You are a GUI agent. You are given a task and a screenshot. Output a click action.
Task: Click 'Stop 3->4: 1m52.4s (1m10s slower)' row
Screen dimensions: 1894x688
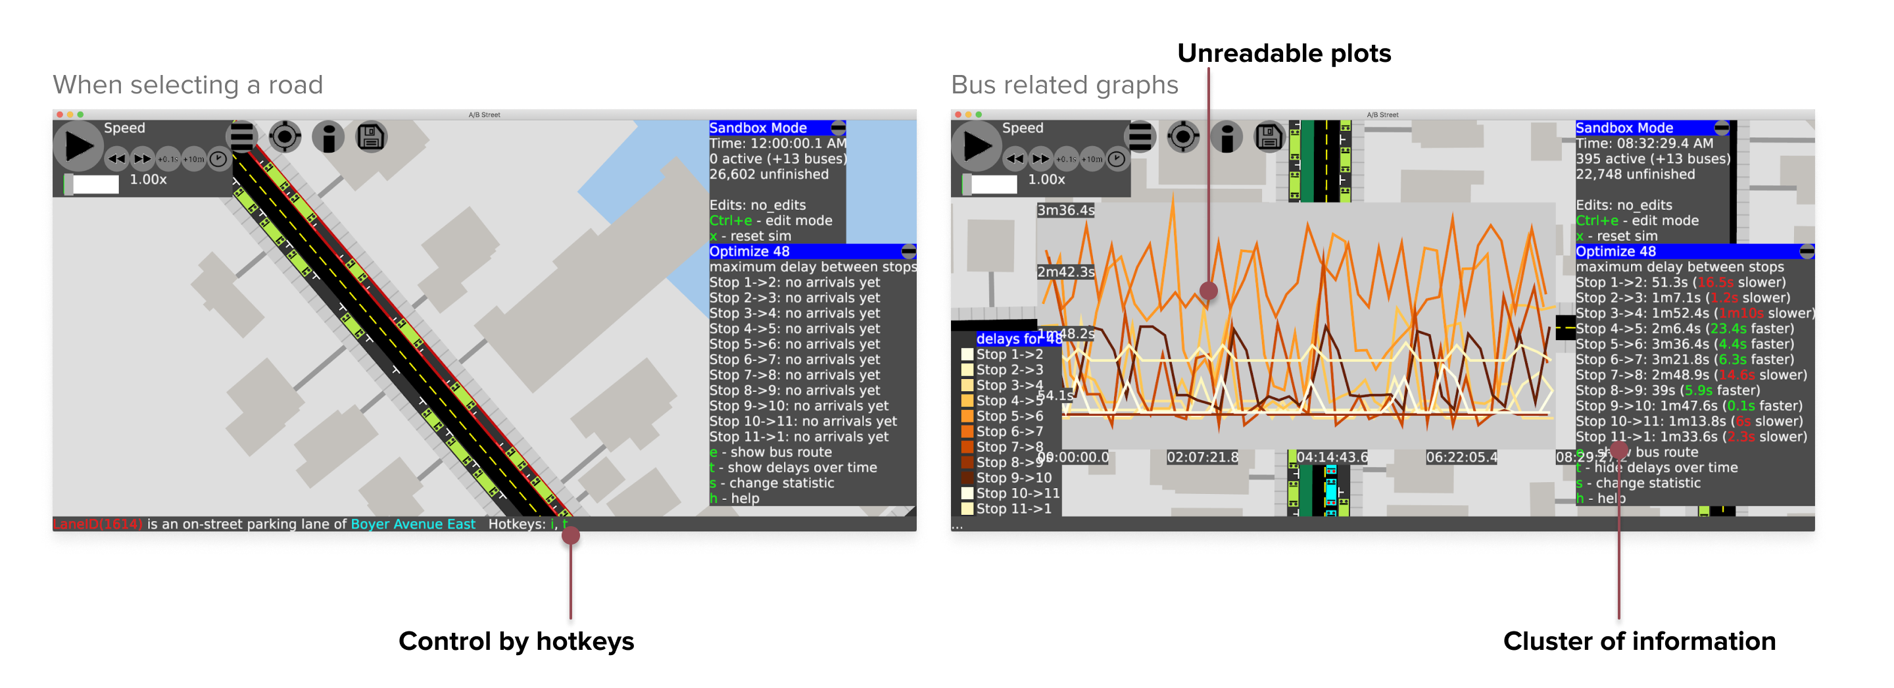click(1695, 313)
